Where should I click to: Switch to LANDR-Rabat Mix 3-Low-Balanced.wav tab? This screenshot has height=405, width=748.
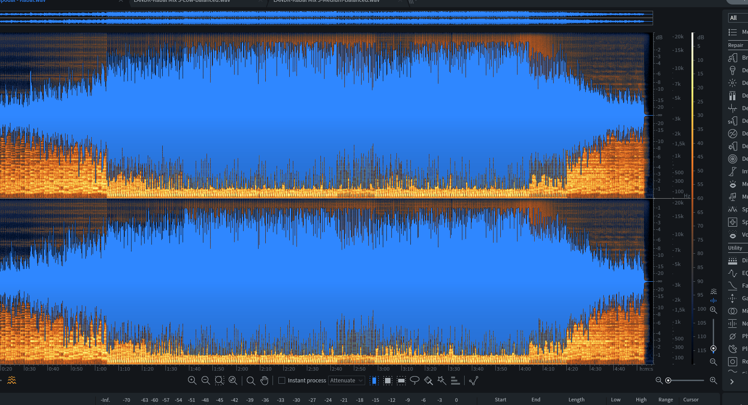tap(182, 1)
